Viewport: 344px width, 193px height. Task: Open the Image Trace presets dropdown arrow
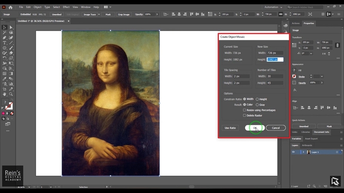[98, 14]
